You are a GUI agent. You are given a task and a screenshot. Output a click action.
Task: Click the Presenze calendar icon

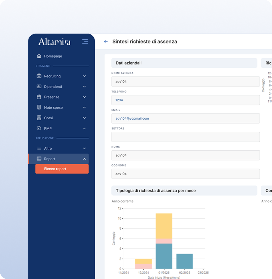[39, 97]
